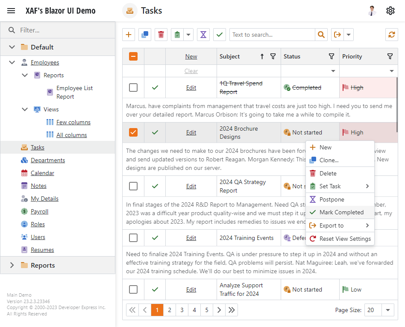Click the user avatar picture
The height and width of the screenshot is (327, 405).
point(372,11)
